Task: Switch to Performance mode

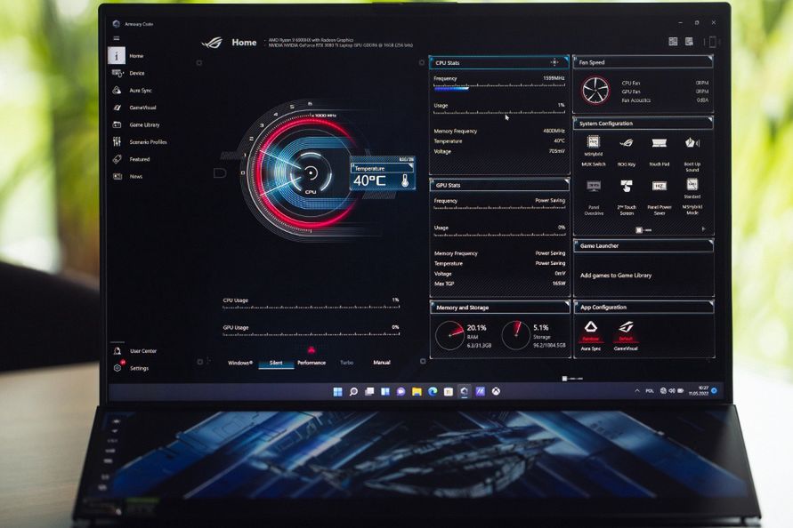Action: [x=311, y=363]
